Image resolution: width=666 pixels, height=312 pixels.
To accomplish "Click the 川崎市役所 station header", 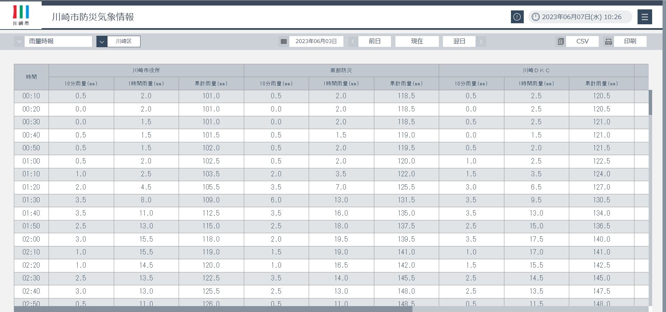I will pos(146,70).
